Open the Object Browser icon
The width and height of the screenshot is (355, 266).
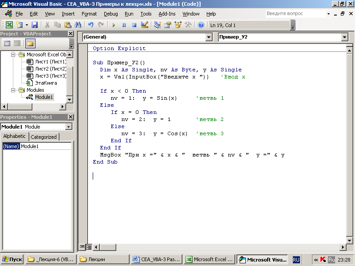click(178, 25)
